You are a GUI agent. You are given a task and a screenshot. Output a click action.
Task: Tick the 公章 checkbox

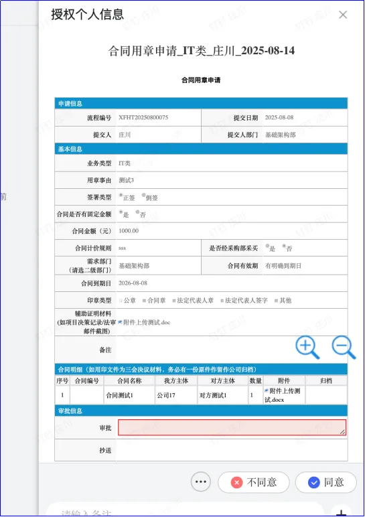(x=121, y=301)
